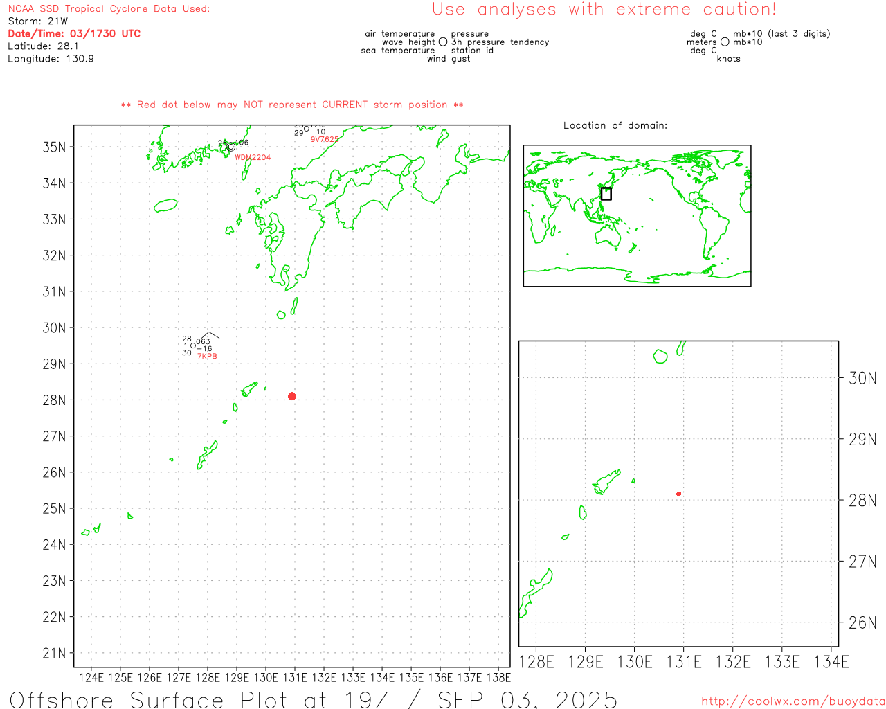Click the pressure value 063 at station 7KPB

coord(203,342)
